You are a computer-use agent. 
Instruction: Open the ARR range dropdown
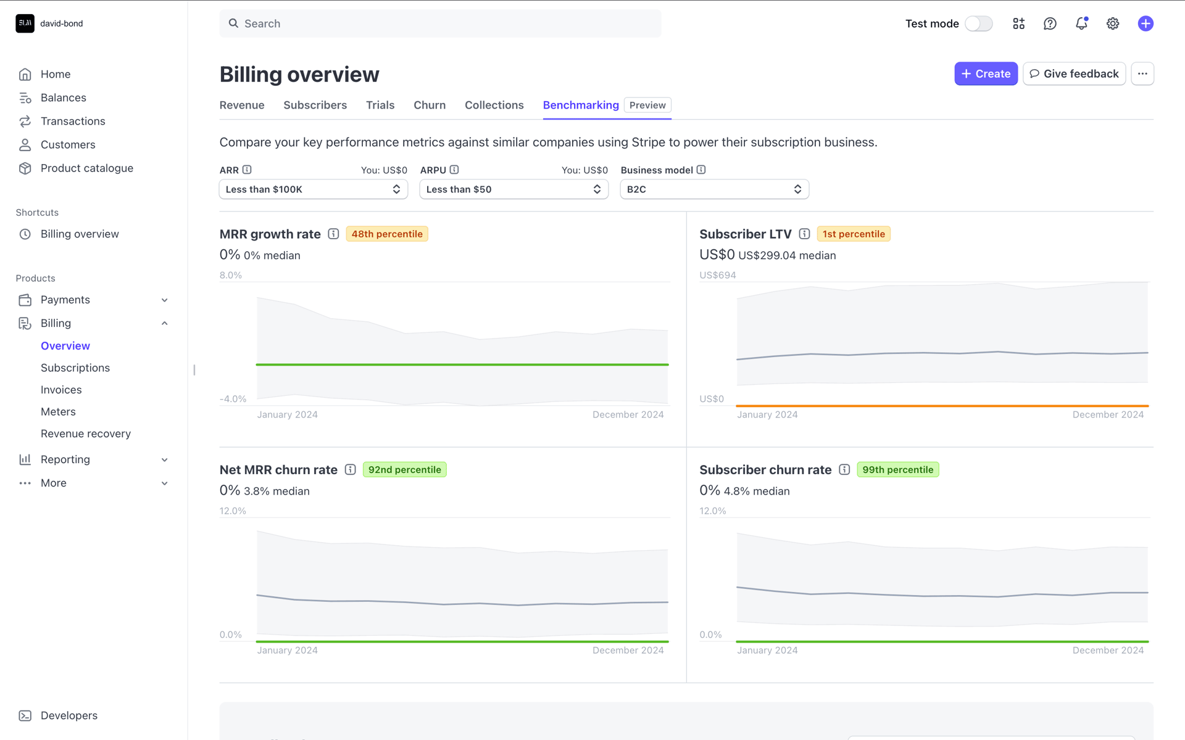point(314,189)
